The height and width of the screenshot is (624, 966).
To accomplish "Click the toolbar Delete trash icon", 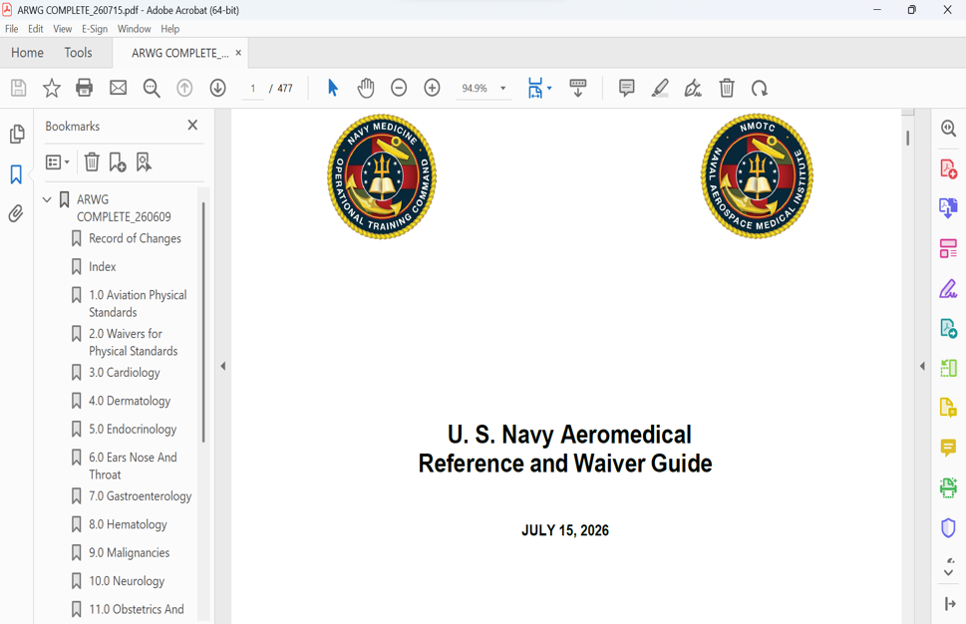I will (x=727, y=88).
